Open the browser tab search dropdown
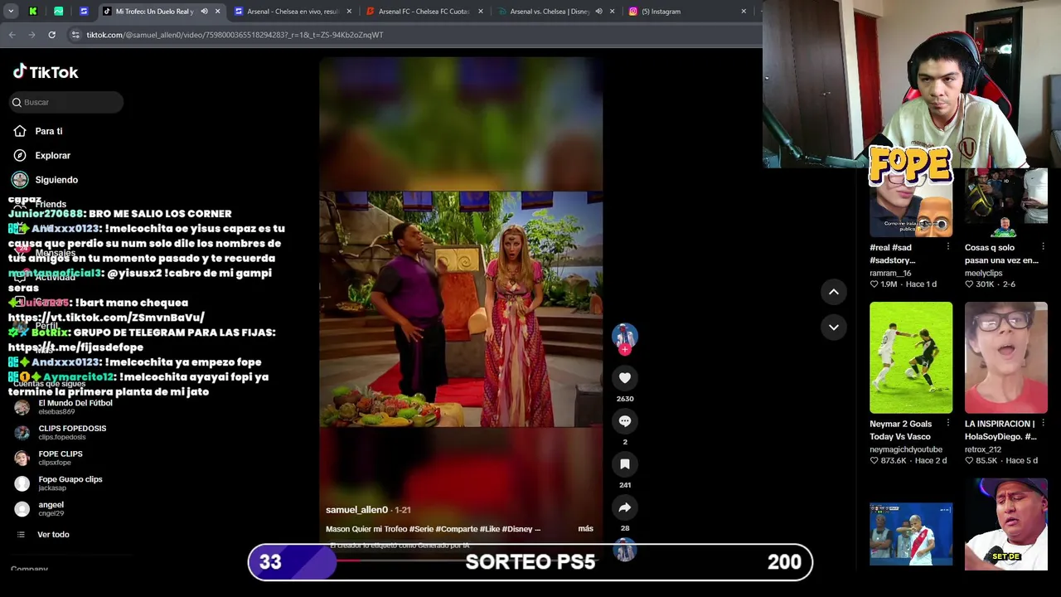 [11, 12]
